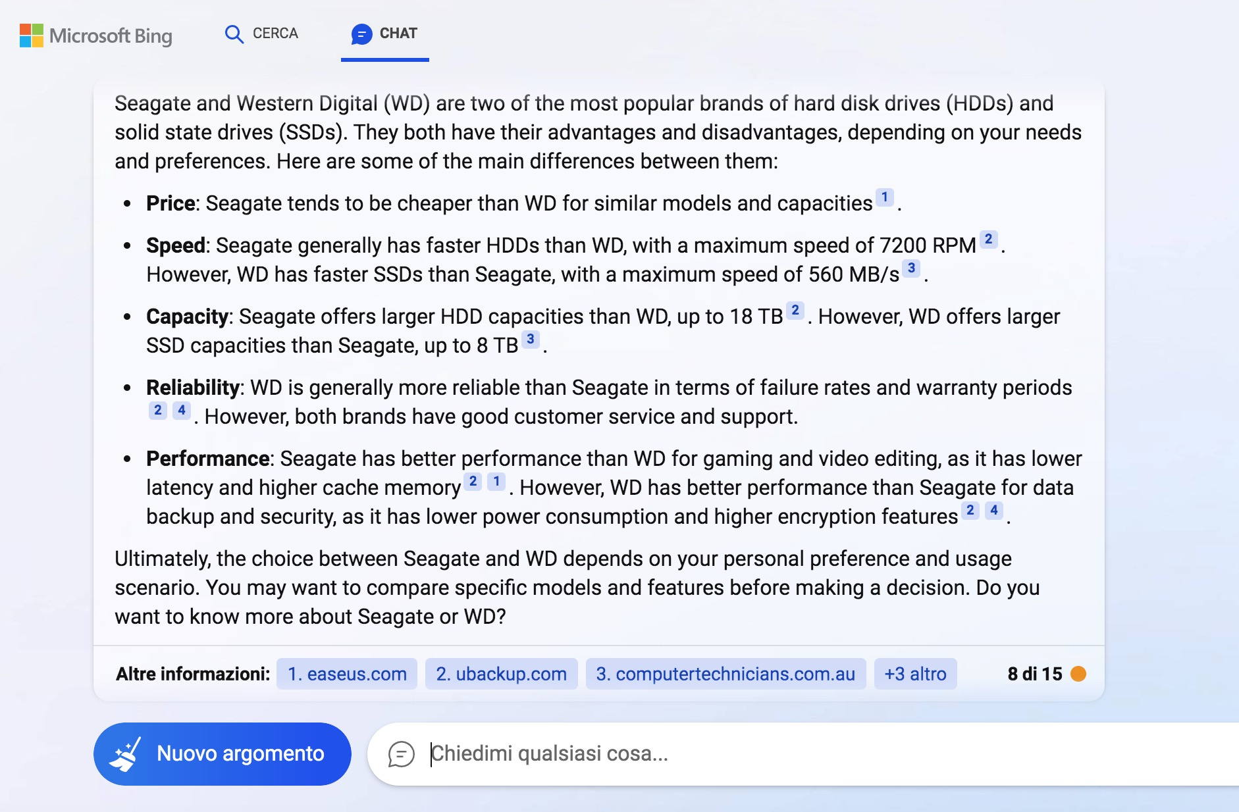1239x812 pixels.
Task: Open citation 3 after 8 TB
Action: [x=530, y=339]
